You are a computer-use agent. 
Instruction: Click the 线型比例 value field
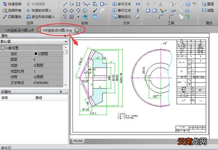click(x=48, y=71)
